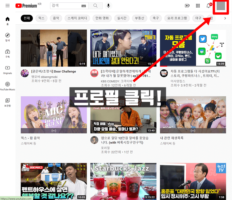The width and height of the screenshot is (232, 200).
Task: Select the 전체 filter chip
Action: pos(27,18)
